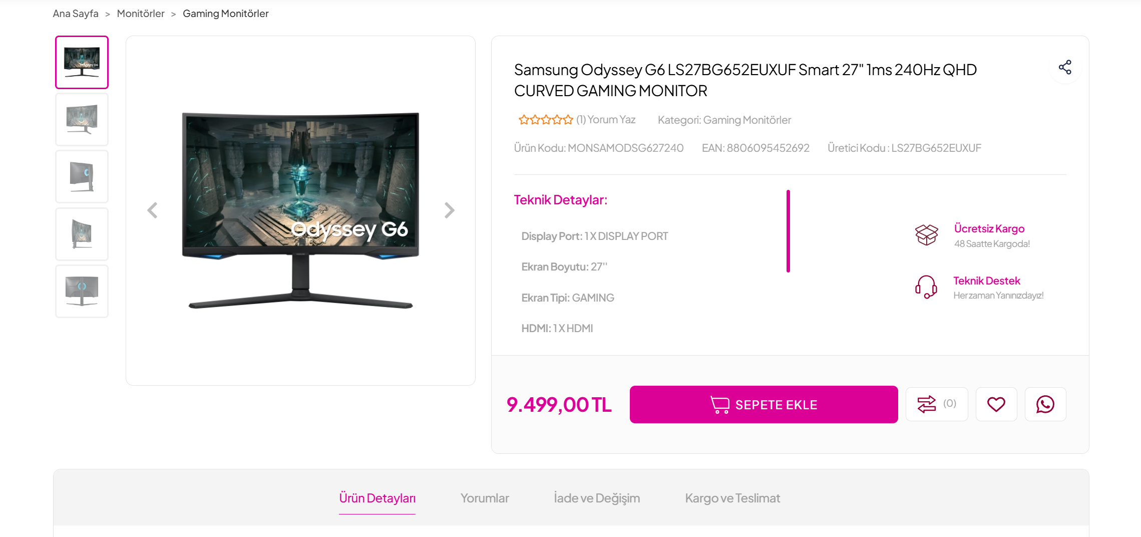
Task: Click the free shipping box icon
Action: 926,235
